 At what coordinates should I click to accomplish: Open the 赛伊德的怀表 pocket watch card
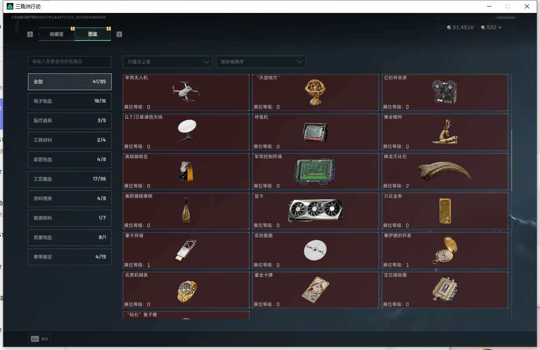point(445,250)
